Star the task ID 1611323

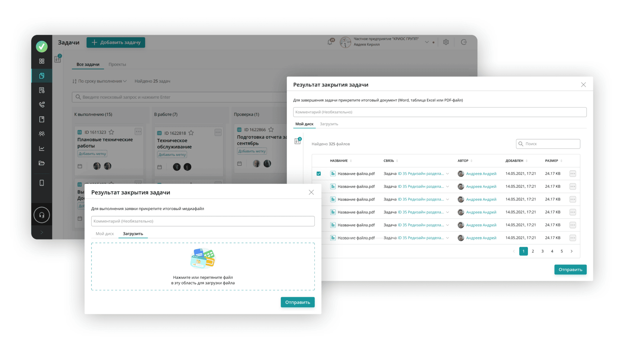(111, 132)
